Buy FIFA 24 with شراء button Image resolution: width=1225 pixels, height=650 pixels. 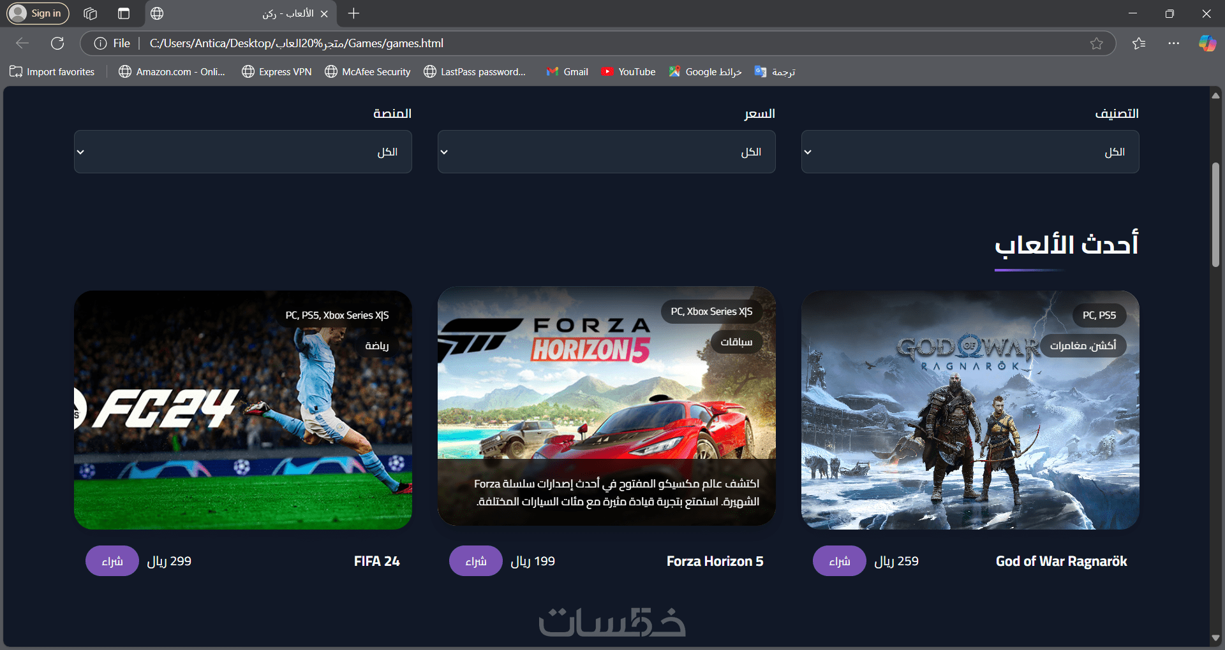(112, 561)
